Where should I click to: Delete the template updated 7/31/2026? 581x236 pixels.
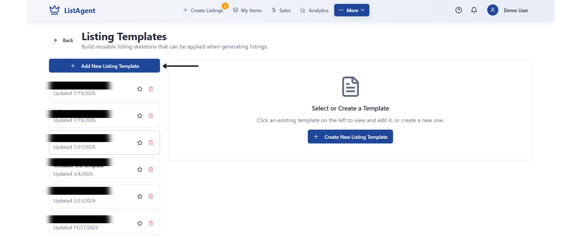tap(151, 143)
